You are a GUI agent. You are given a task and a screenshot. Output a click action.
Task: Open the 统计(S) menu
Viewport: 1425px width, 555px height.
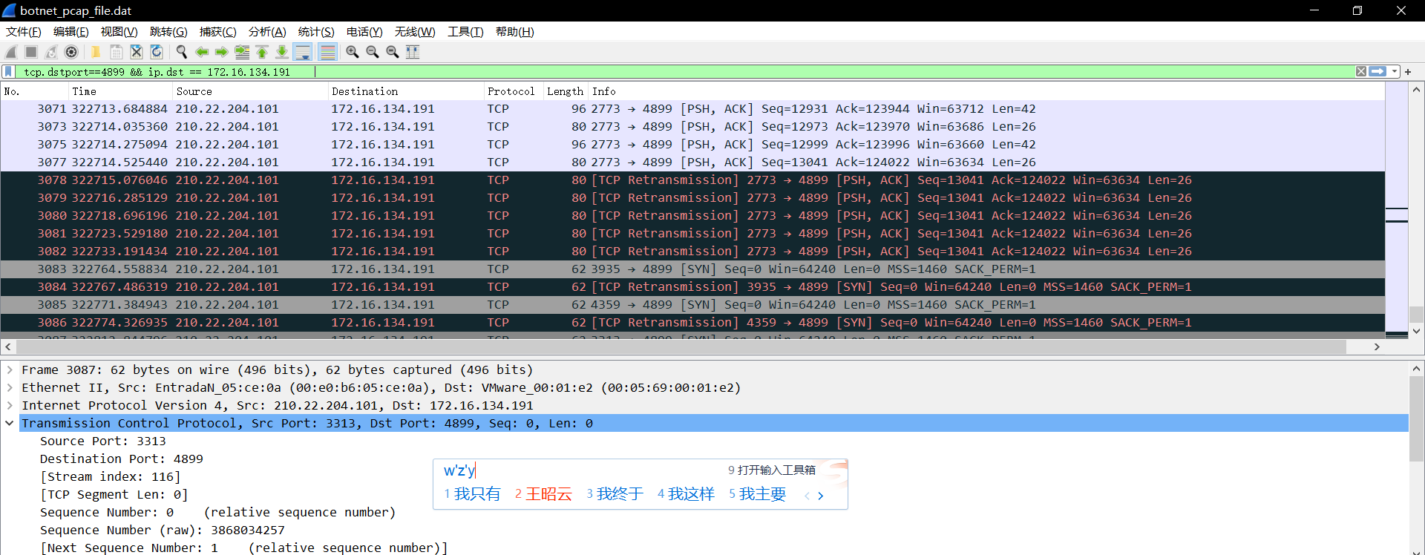click(316, 32)
